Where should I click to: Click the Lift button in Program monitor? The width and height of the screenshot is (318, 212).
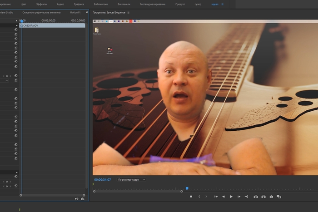coord(256,197)
